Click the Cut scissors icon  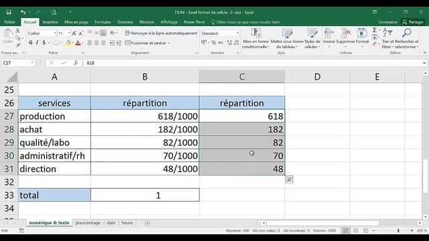18,31
